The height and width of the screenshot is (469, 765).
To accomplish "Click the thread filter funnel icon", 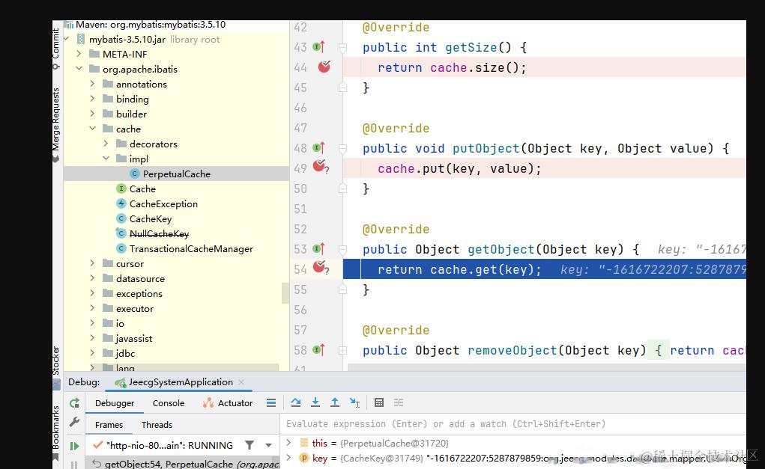I will point(250,444).
